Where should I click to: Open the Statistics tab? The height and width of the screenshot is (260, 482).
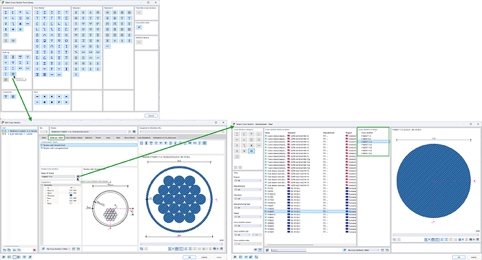pos(89,138)
